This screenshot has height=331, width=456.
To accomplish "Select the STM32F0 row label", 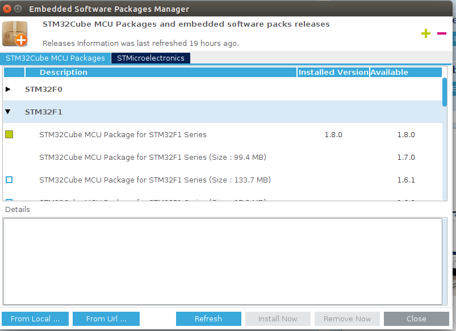I will [44, 89].
